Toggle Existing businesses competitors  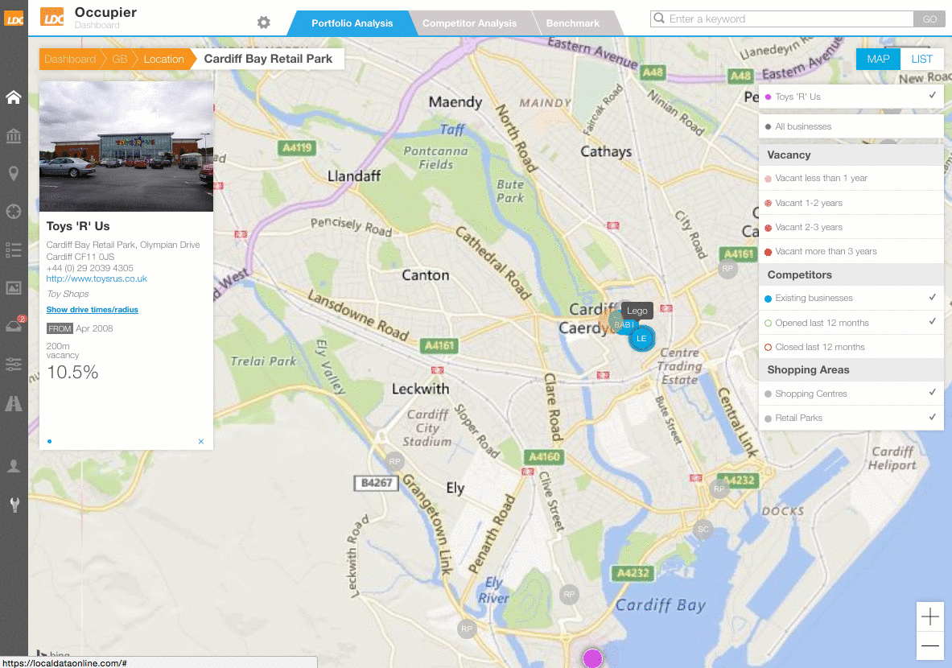tap(851, 298)
